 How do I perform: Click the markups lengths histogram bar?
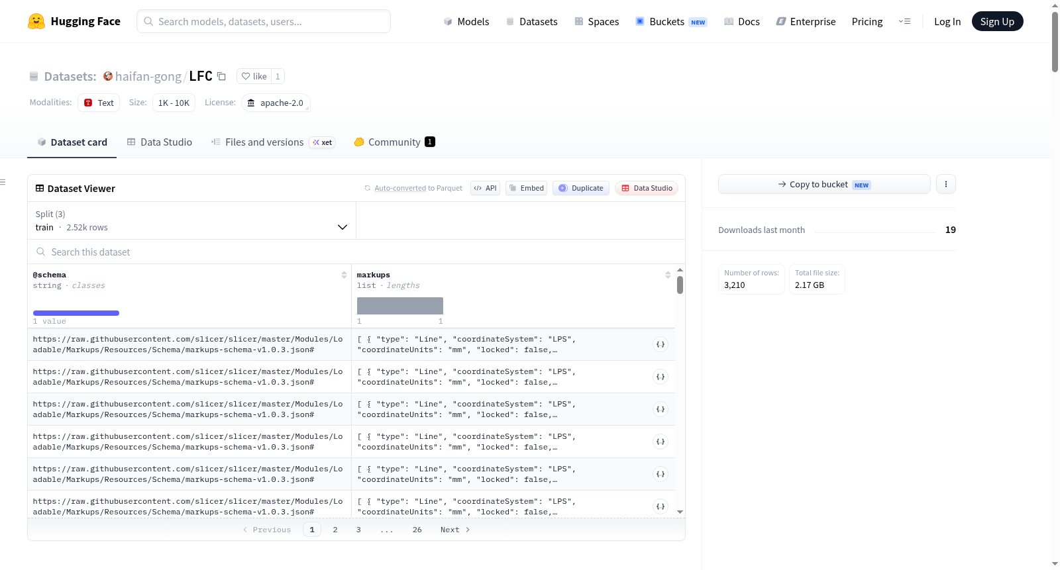tap(400, 306)
